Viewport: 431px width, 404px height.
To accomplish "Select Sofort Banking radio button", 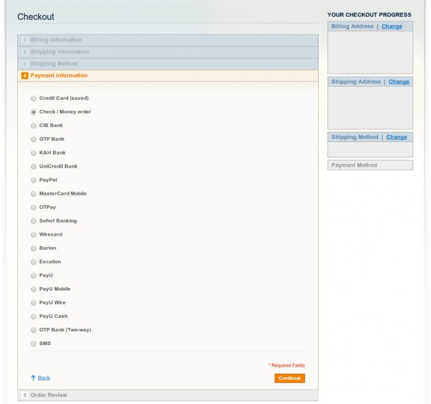I will coord(33,221).
